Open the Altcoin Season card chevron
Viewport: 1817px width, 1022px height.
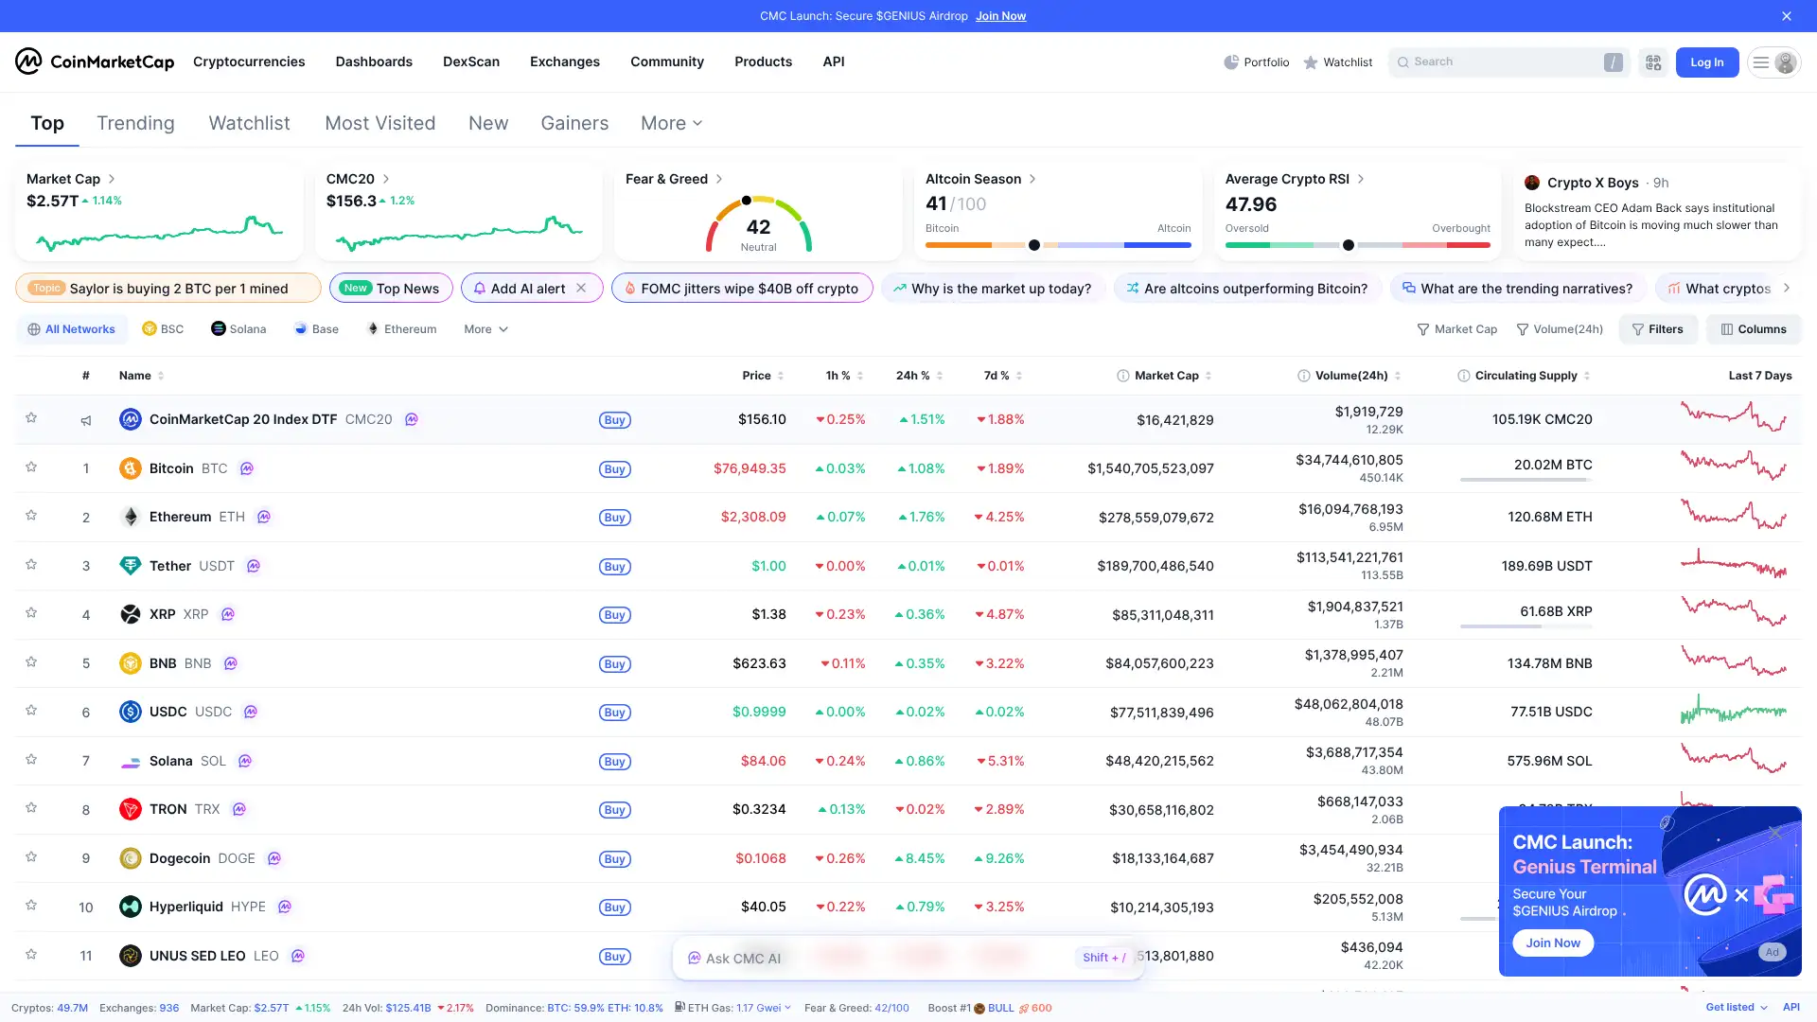pos(1032,179)
